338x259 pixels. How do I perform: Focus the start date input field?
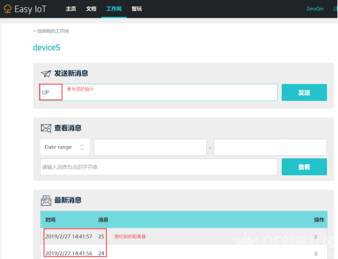150,147
